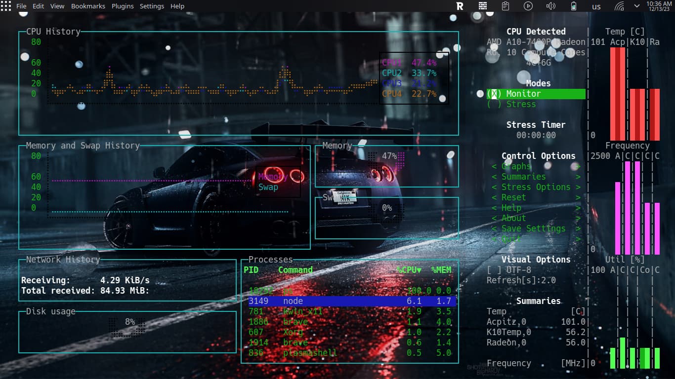
Task: Click CPU4 22.7% legend entry
Action: (409, 94)
